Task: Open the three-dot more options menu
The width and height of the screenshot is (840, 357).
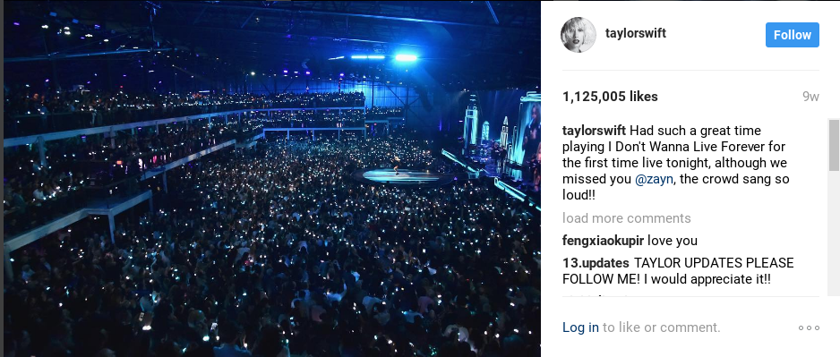Action: point(809,327)
